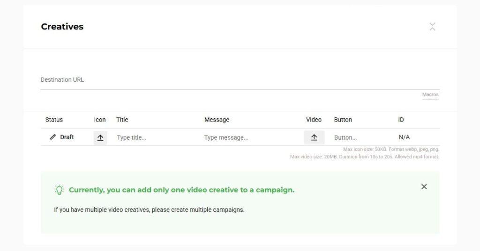Select the Draft status label

(x=67, y=137)
